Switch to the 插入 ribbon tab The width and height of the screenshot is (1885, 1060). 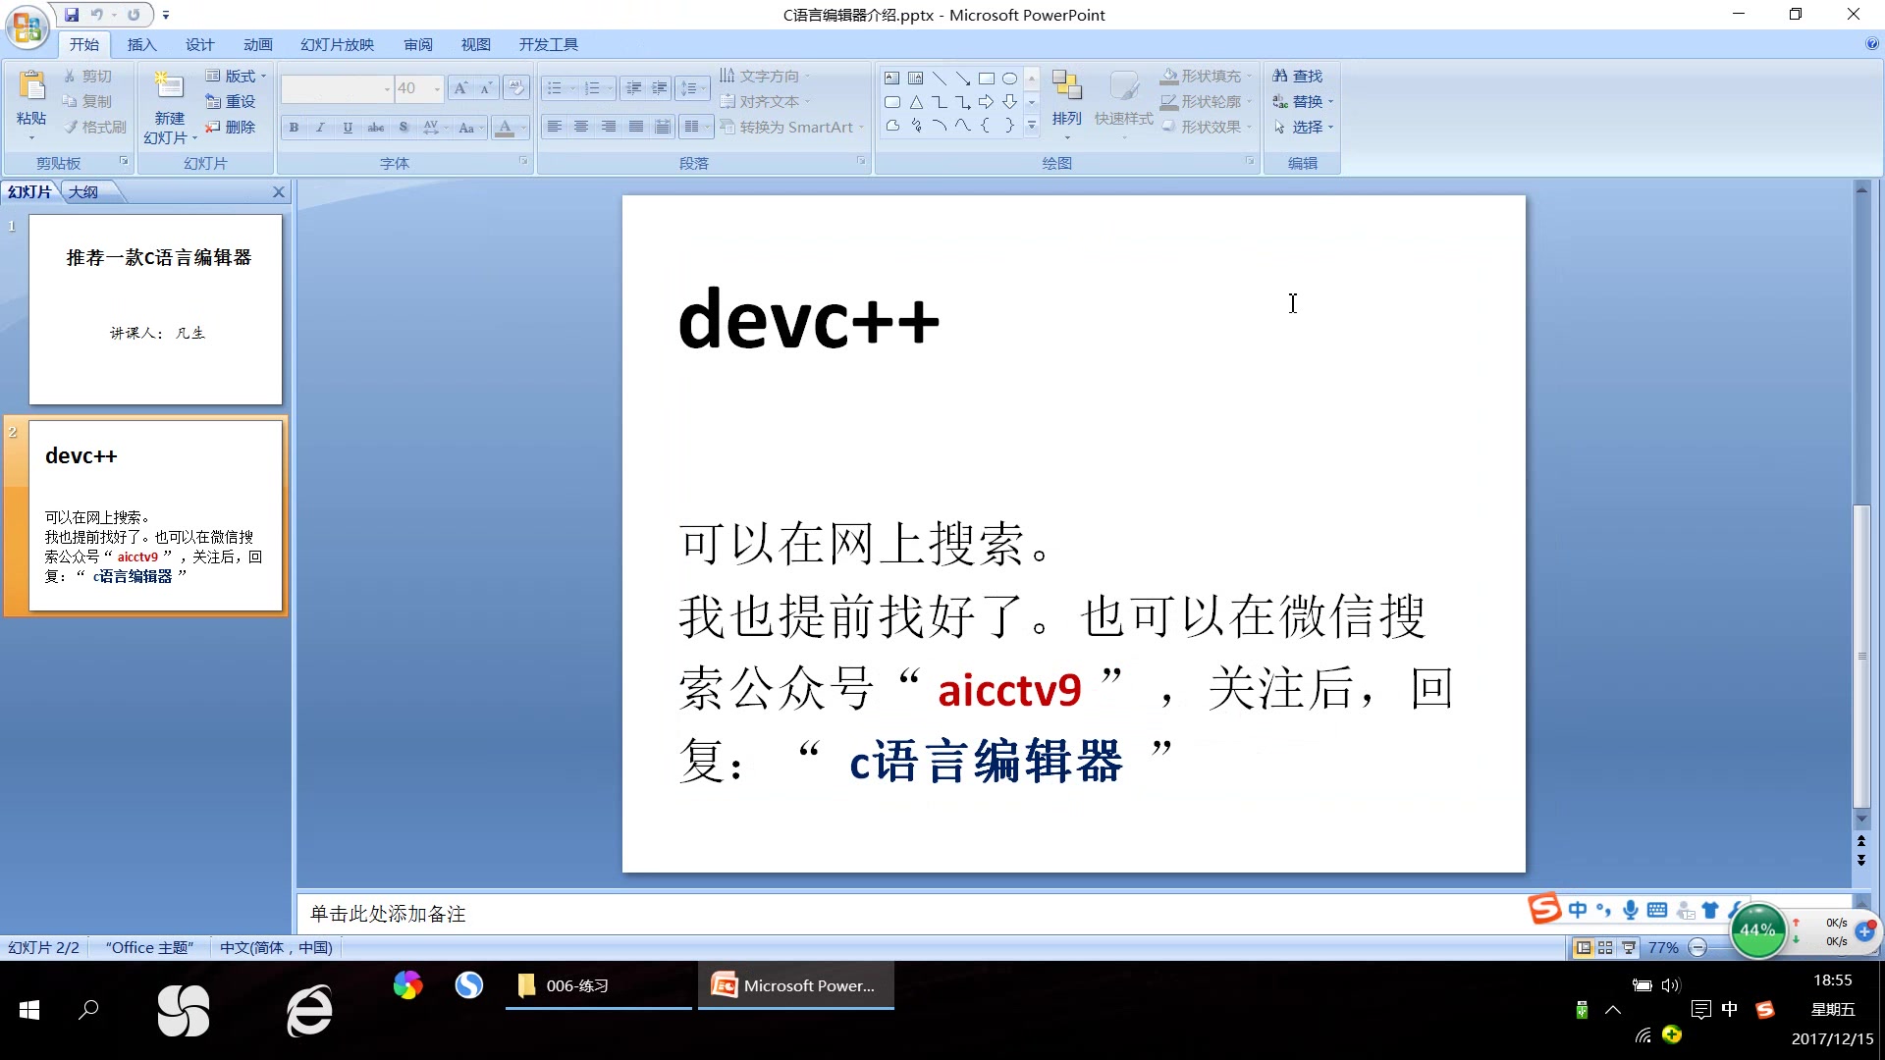click(x=141, y=44)
